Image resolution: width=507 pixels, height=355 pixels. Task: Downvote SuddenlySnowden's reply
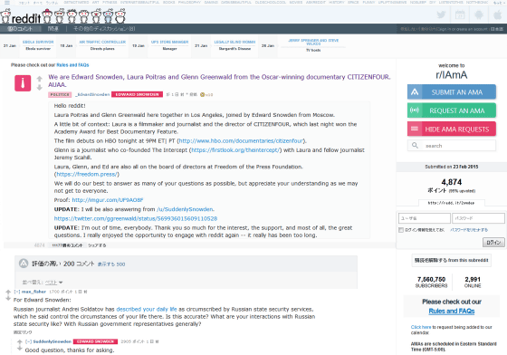20,349
